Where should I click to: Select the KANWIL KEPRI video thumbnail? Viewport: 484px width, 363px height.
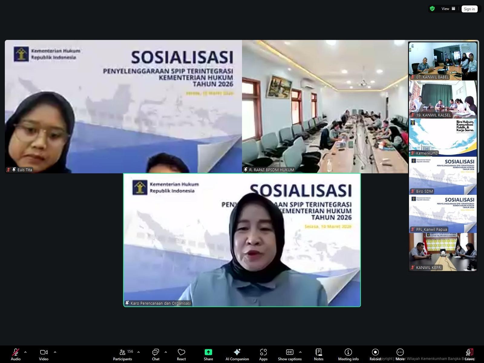443,252
